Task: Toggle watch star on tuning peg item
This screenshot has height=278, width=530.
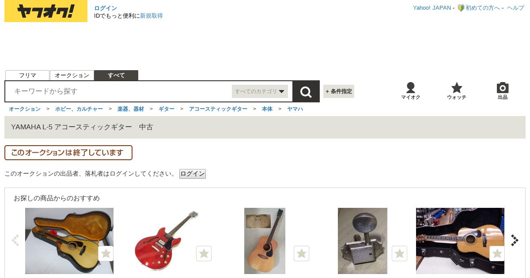Action: pyautogui.click(x=399, y=253)
